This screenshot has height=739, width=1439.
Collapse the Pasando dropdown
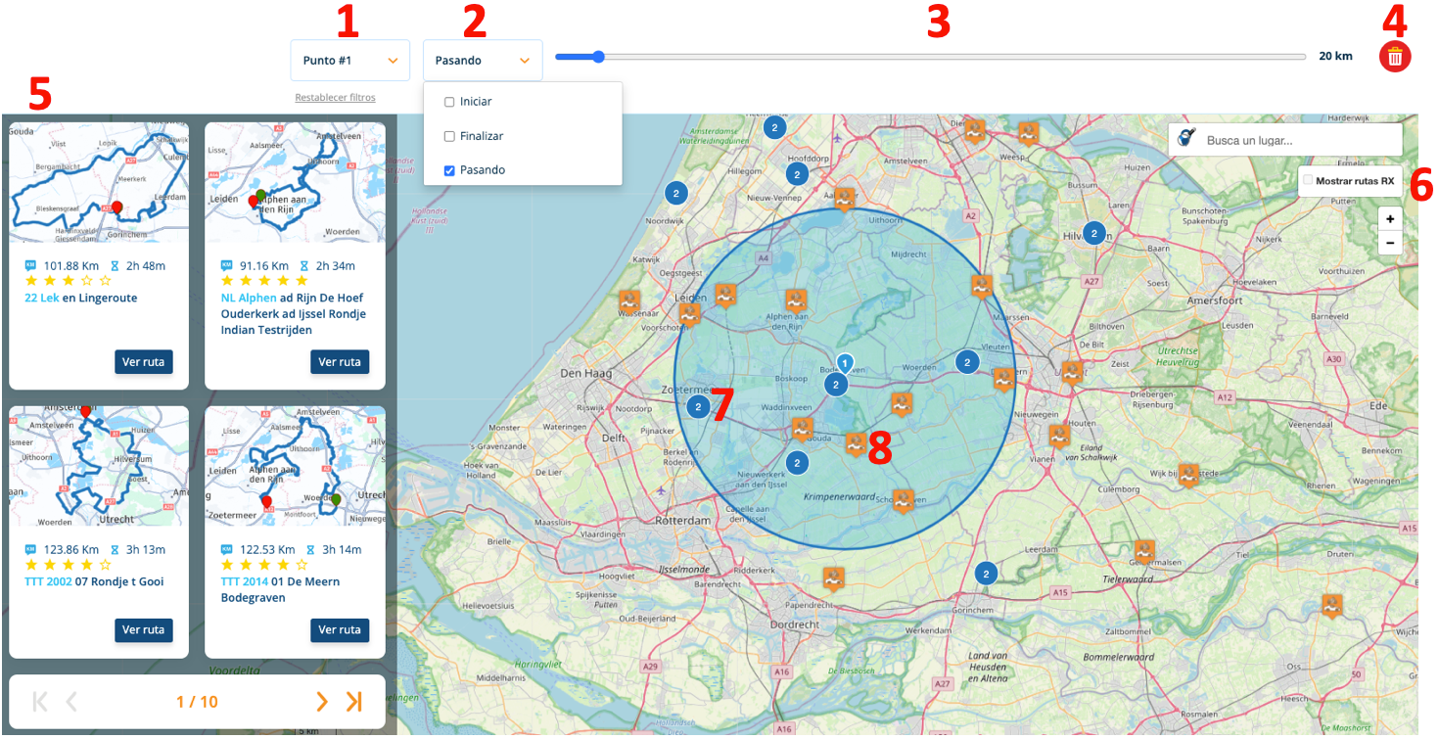click(483, 60)
